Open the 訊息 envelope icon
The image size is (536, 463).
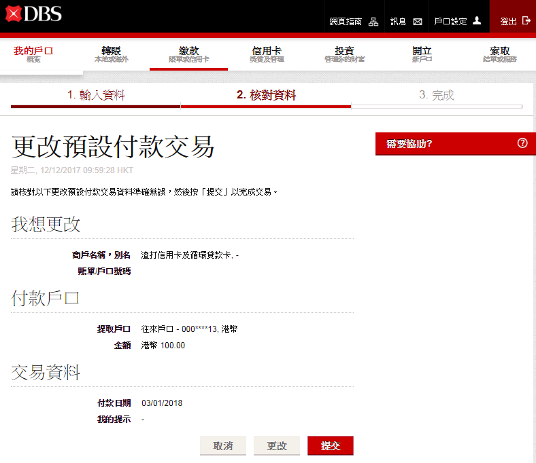(418, 22)
